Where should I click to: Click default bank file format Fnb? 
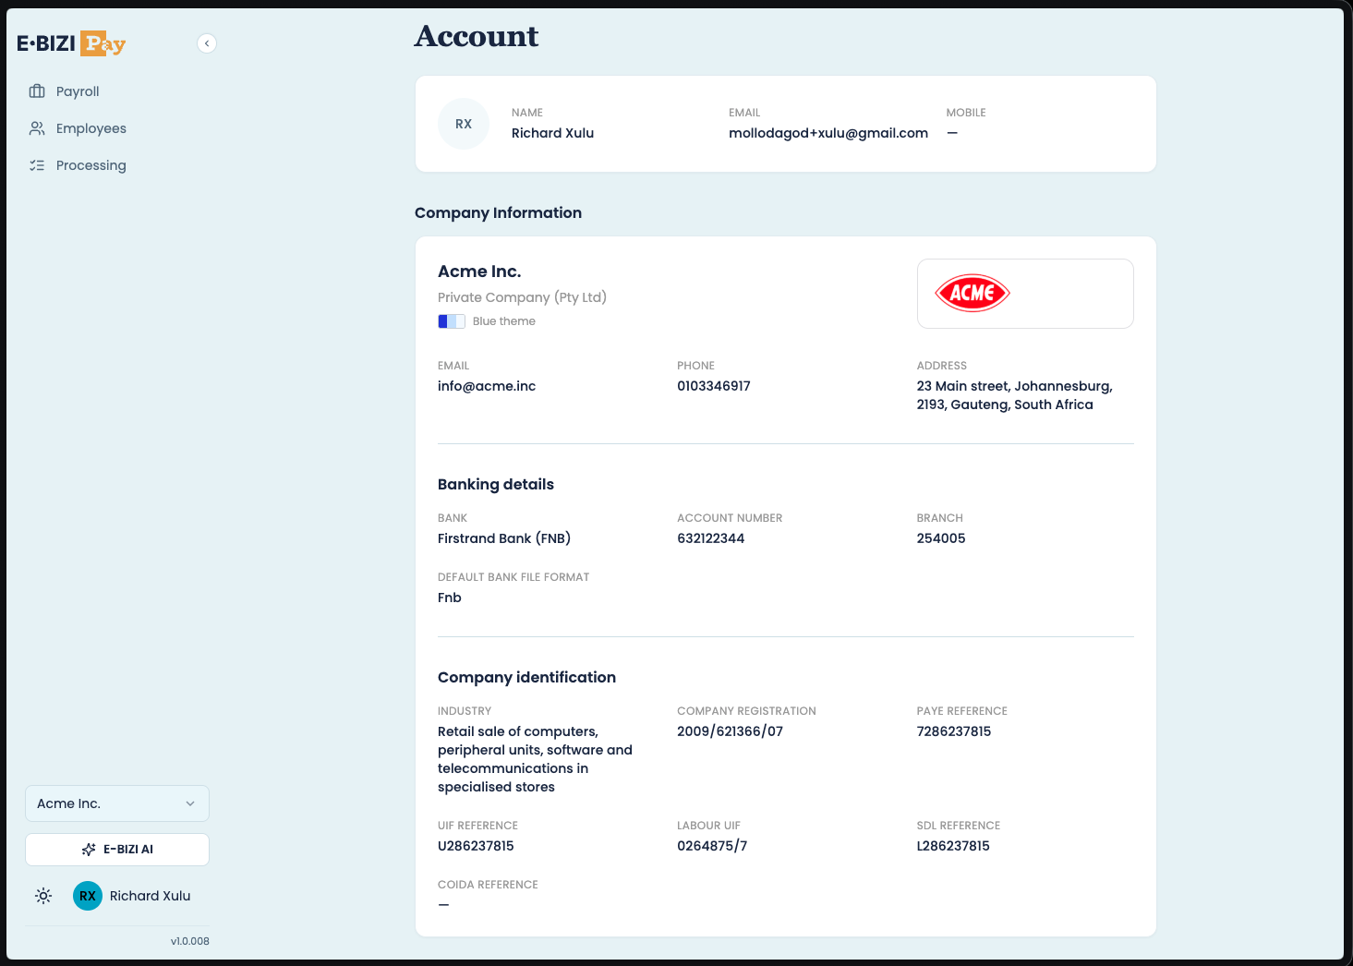[x=450, y=598]
